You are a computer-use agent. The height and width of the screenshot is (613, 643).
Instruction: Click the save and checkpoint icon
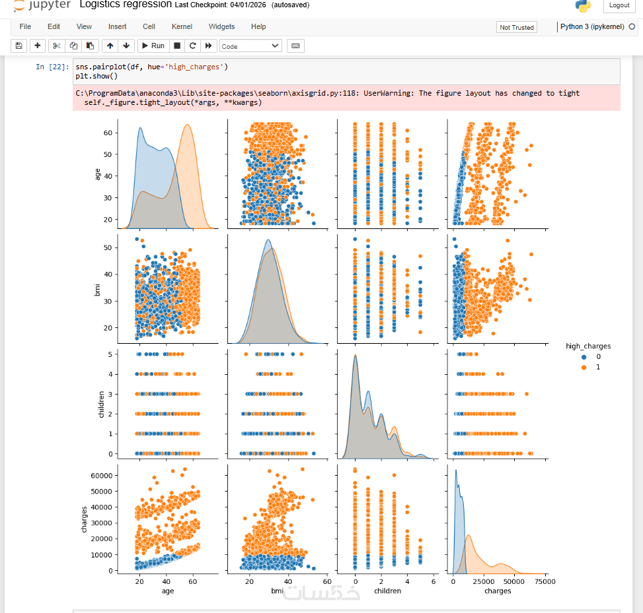19,46
